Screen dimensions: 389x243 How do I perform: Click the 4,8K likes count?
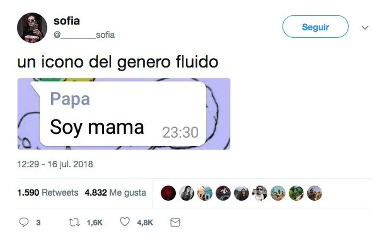[145, 223]
